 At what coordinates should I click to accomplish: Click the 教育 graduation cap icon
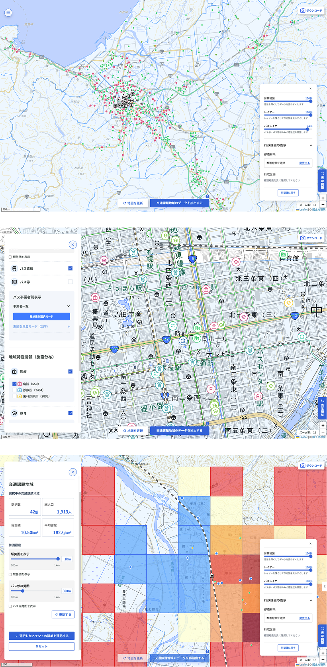click(14, 413)
